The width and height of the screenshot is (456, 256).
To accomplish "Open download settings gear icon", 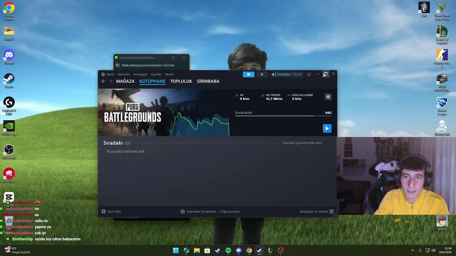I will [x=328, y=97].
